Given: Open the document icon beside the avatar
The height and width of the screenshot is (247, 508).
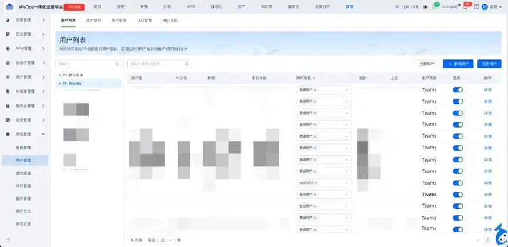Looking at the screenshot, I should tap(477, 7).
